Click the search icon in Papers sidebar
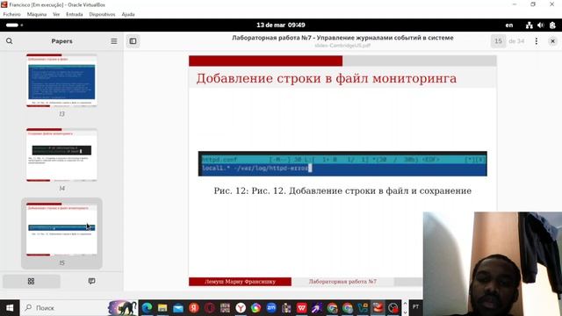The width and height of the screenshot is (562, 316). pyautogui.click(x=10, y=41)
